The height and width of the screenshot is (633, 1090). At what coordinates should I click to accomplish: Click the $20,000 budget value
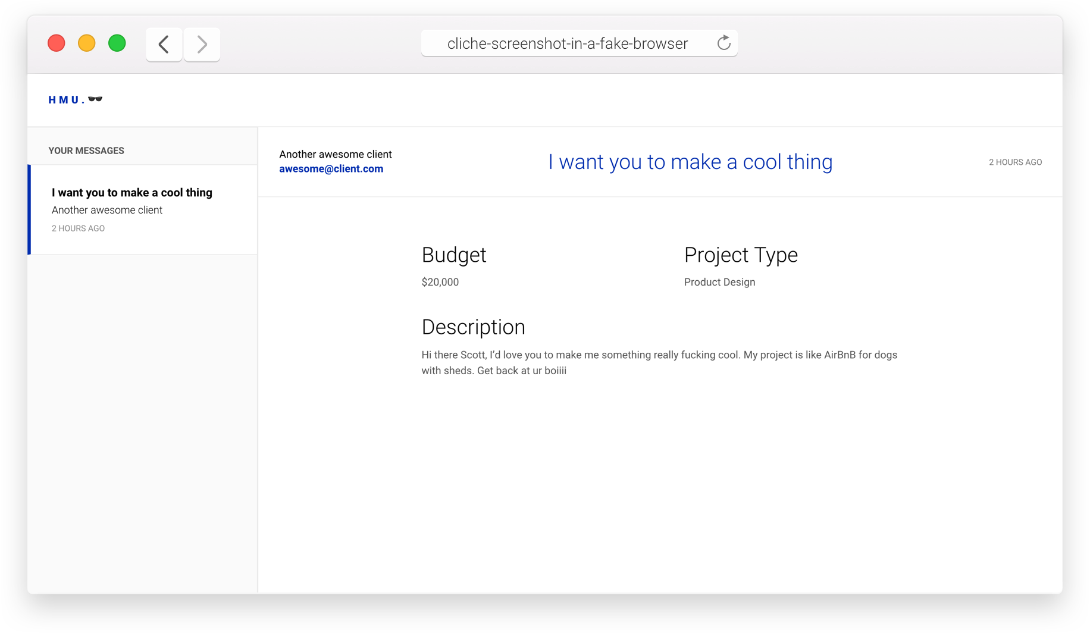[440, 282]
